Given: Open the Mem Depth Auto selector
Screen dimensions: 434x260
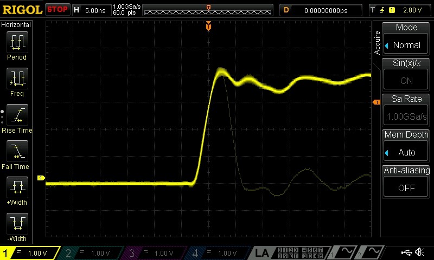Looking at the screenshot, I should point(406,152).
